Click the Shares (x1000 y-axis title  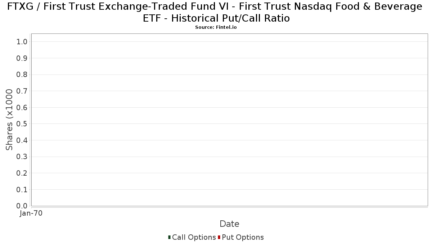pos(9,120)
